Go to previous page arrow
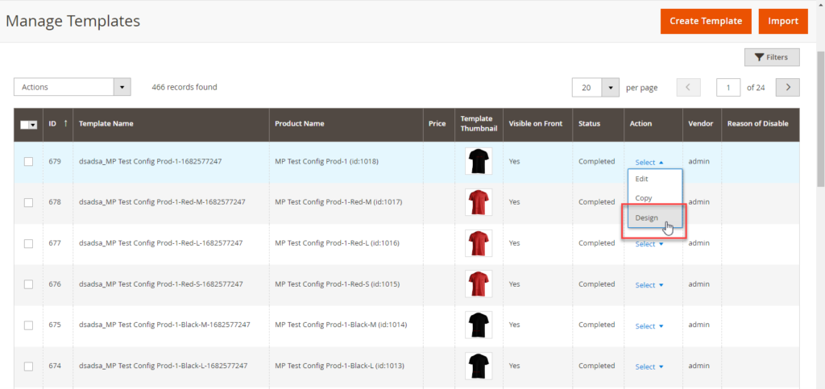 point(688,87)
